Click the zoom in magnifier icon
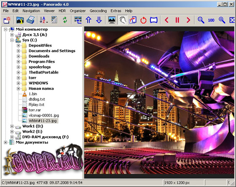Image resolution: width=236 pixels, height=187 pixels. click(x=222, y=20)
